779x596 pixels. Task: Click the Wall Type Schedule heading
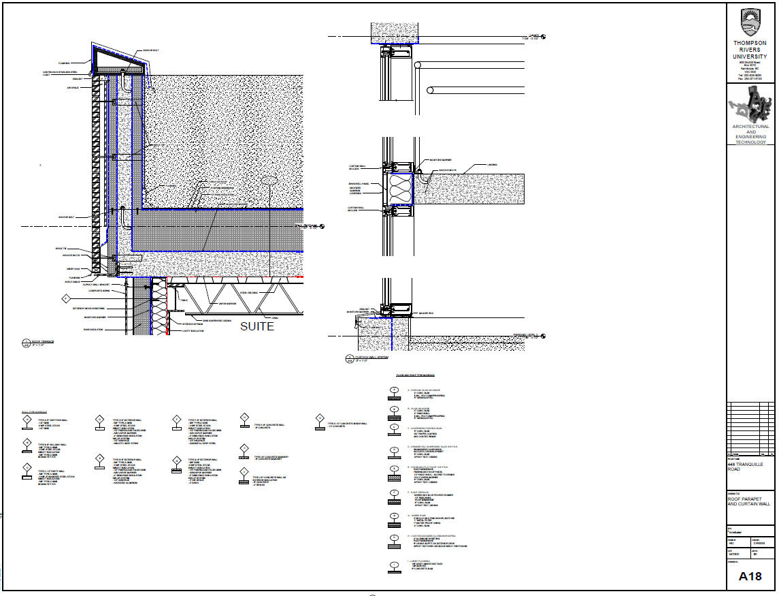click(x=34, y=413)
